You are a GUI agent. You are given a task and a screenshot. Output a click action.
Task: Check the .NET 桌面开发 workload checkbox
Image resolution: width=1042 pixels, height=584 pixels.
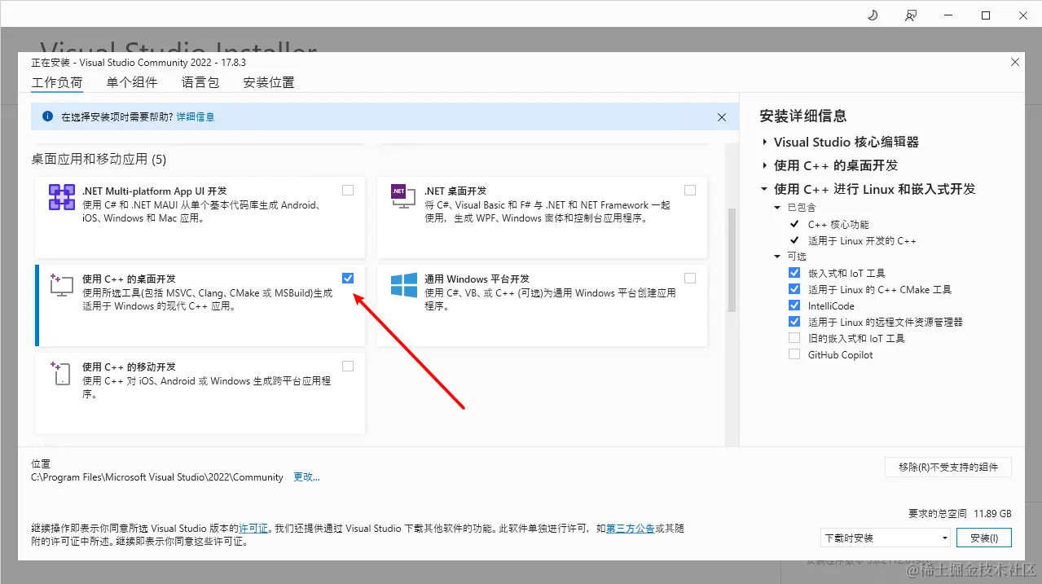click(x=690, y=191)
